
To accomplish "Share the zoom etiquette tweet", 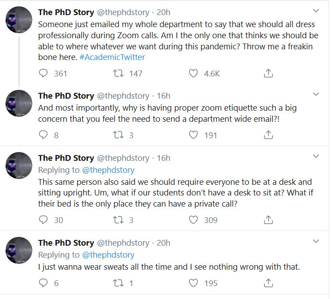I will coord(268,135).
